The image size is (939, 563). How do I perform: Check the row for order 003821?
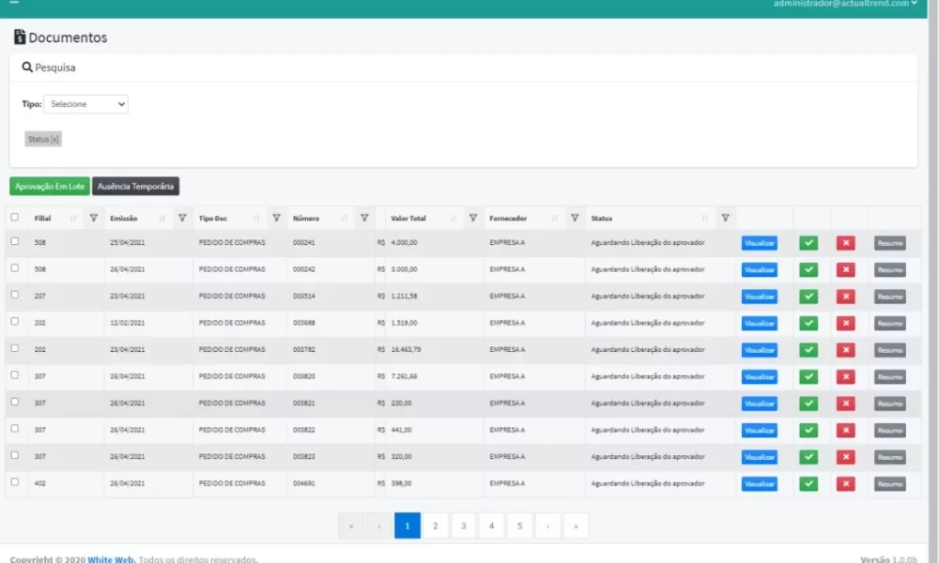15,402
